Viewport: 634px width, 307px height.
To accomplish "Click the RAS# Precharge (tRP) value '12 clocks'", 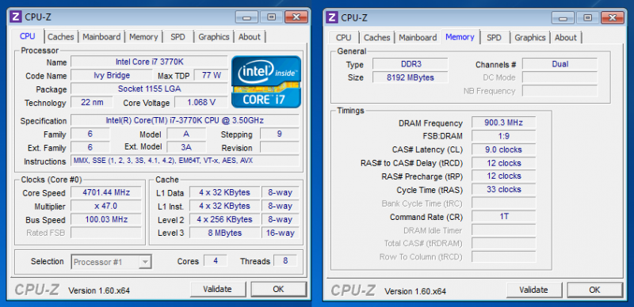I will 503,176.
